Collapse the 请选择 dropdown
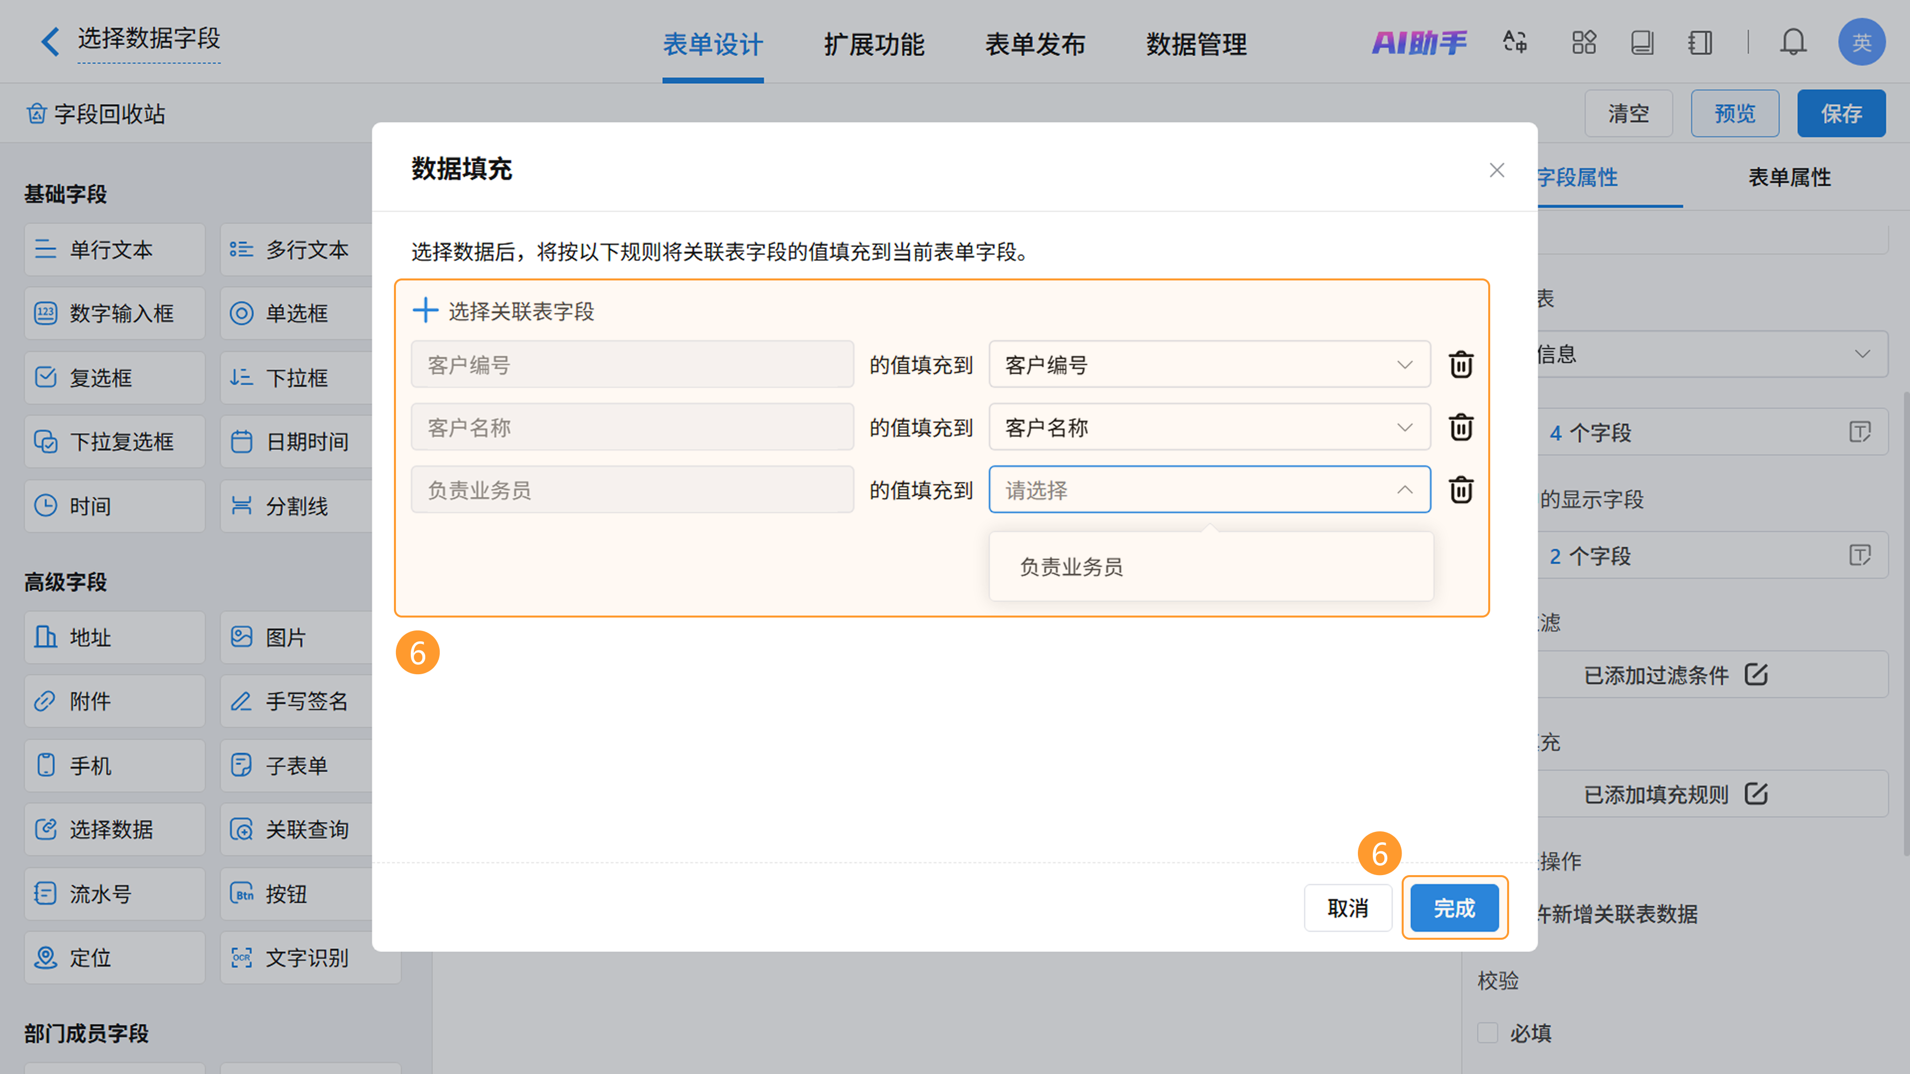 (x=1404, y=490)
